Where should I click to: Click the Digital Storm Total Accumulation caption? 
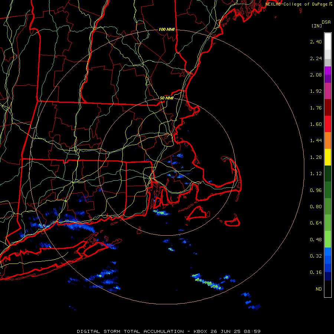[x=169, y=331]
